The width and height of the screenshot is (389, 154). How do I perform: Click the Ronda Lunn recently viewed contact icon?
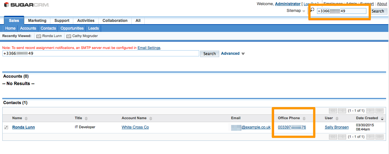[39, 36]
